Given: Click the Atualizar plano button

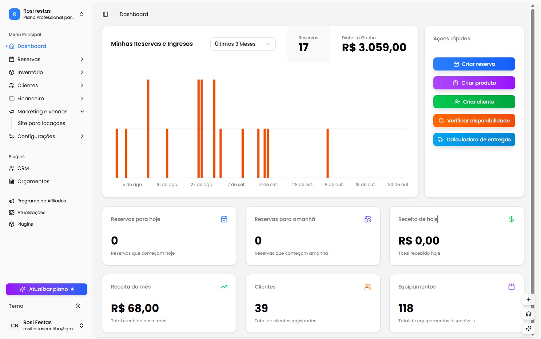Looking at the screenshot, I should tap(46, 289).
